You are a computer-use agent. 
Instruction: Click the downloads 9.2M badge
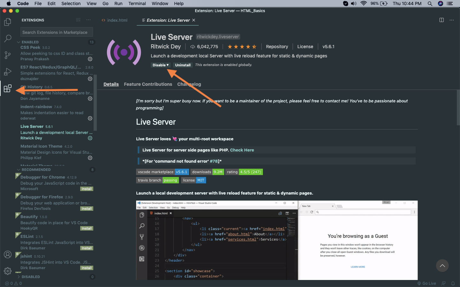tap(207, 172)
